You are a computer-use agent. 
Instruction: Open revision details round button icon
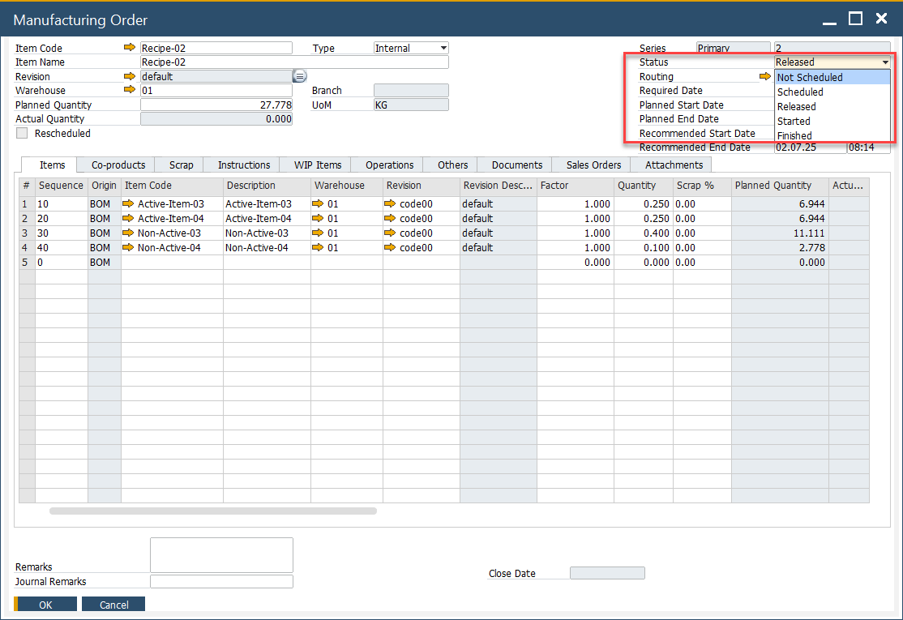coord(299,76)
